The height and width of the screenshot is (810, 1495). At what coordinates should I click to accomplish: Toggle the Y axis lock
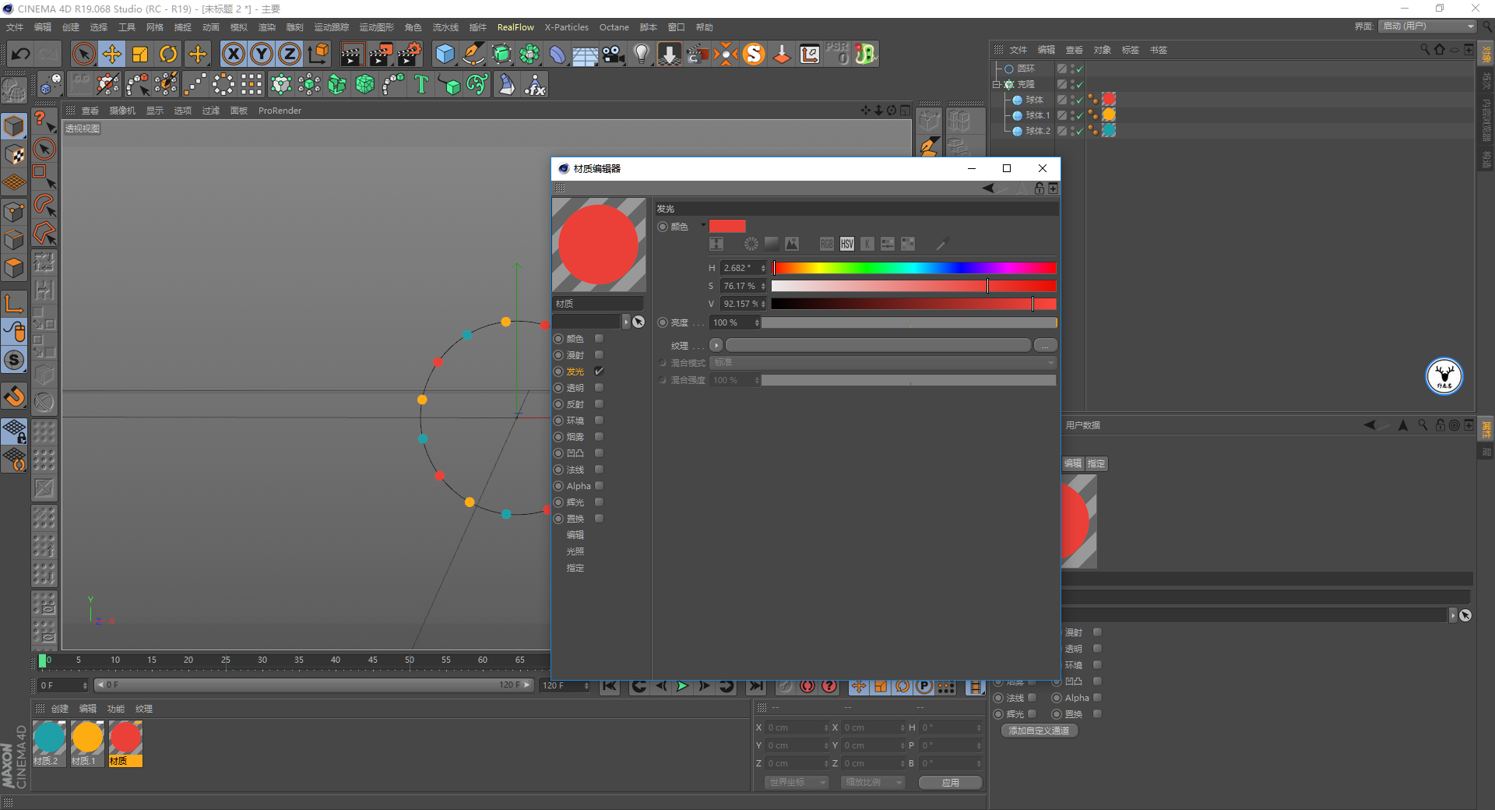tap(262, 54)
